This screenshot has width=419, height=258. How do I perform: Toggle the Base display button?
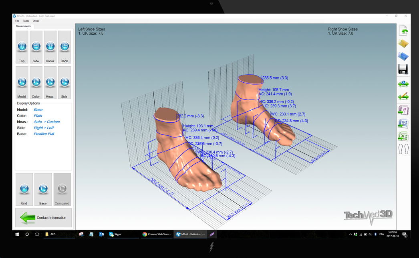click(43, 188)
